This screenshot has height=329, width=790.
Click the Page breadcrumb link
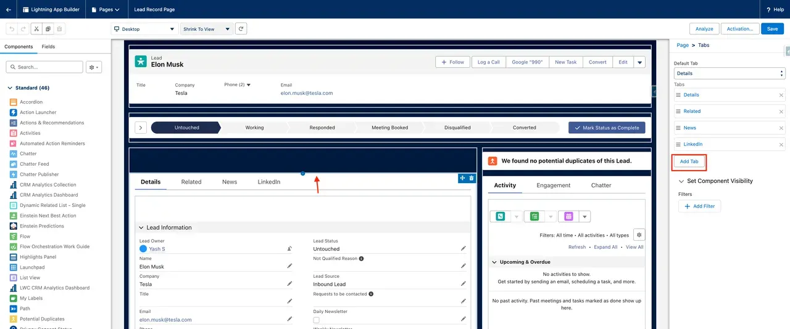pos(683,45)
